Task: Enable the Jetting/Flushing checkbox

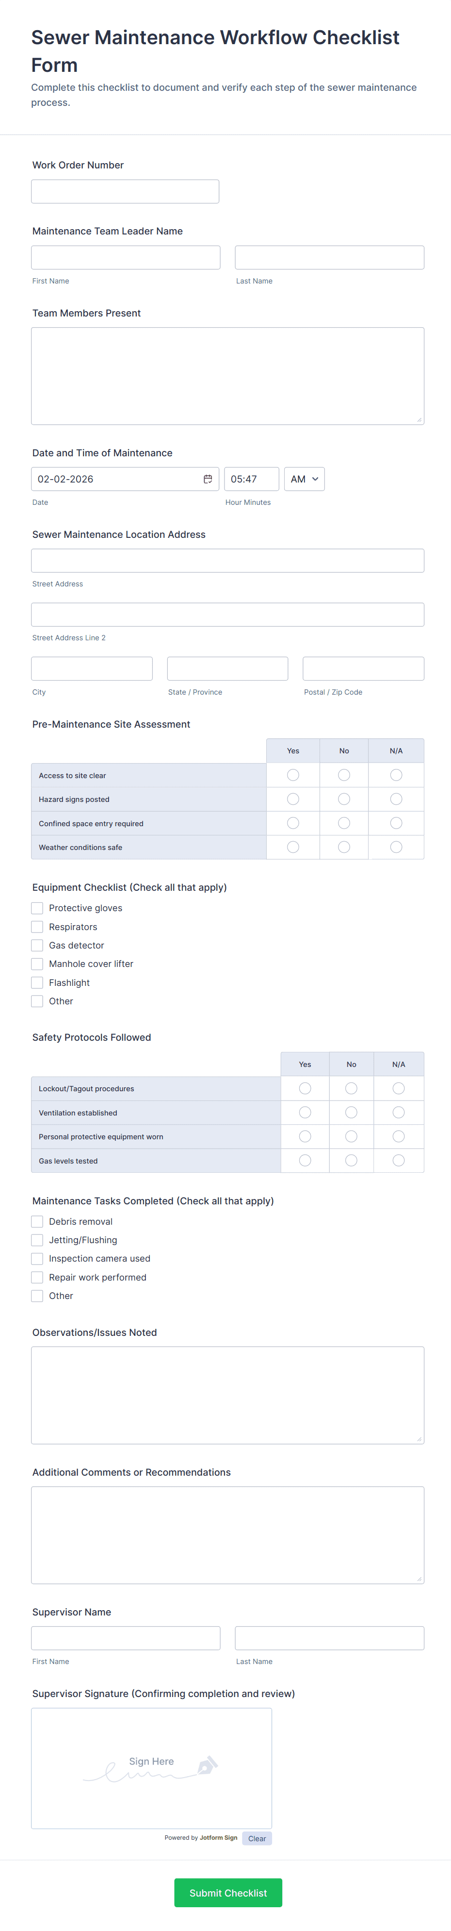Action: (x=37, y=1240)
